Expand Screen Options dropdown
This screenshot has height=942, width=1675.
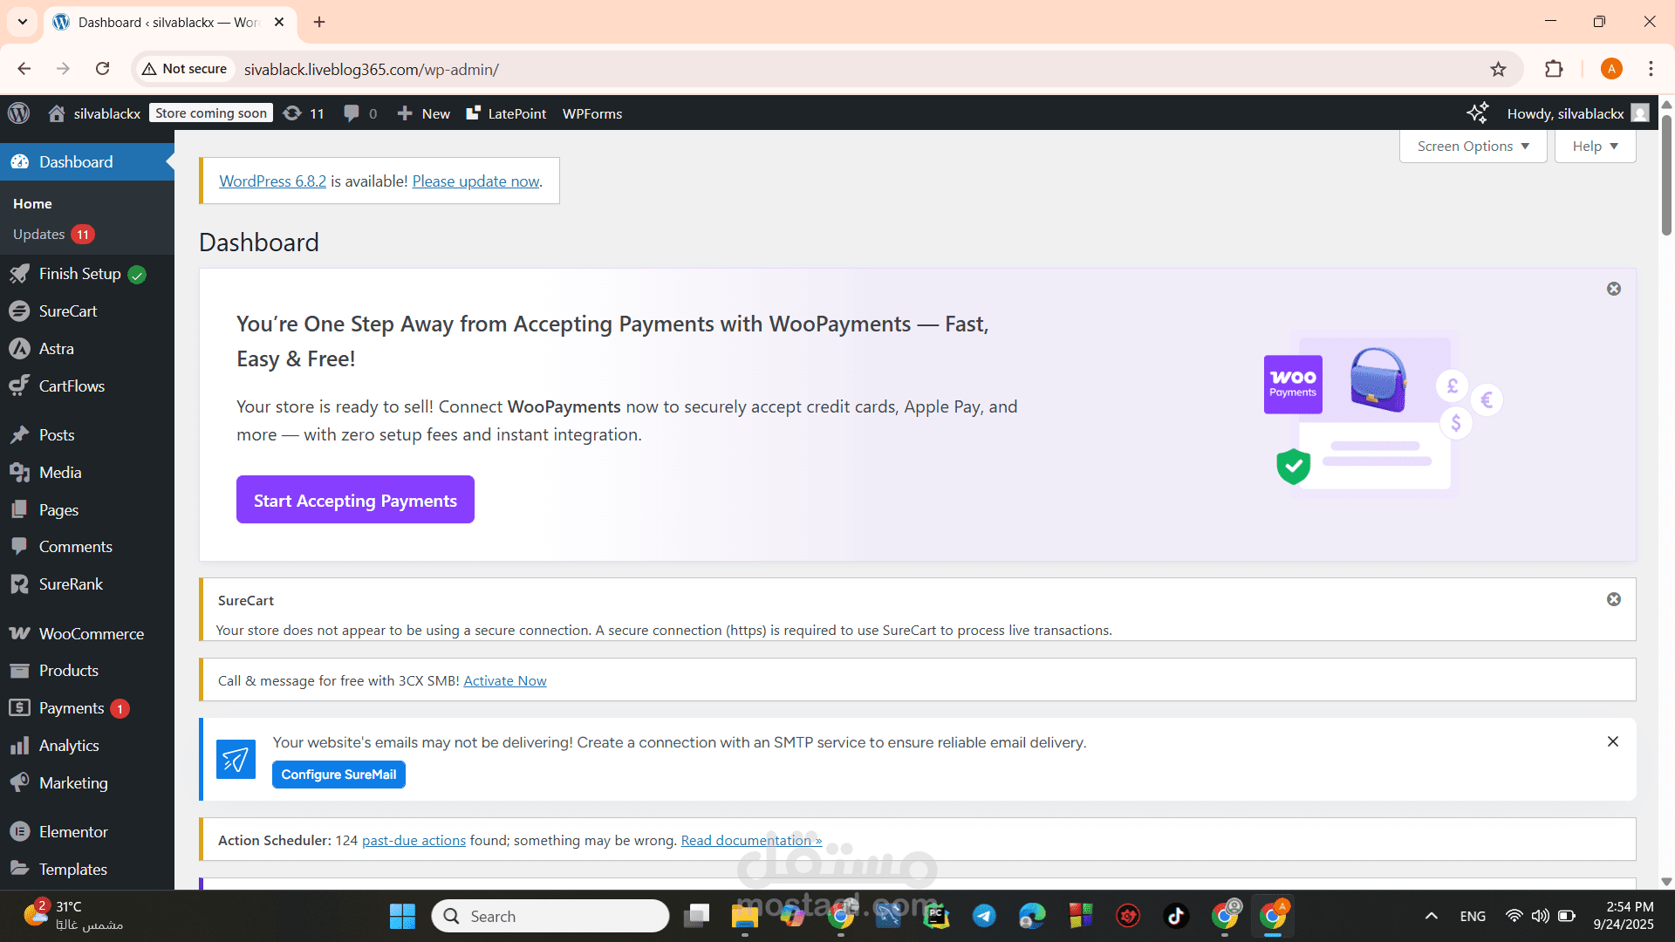coord(1473,147)
